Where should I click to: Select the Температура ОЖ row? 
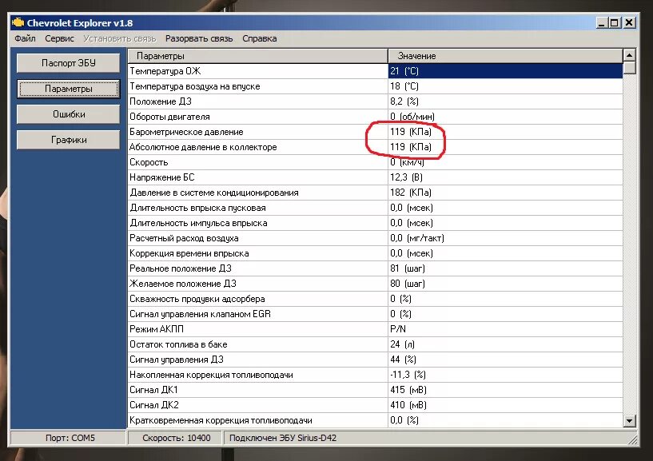coord(375,71)
